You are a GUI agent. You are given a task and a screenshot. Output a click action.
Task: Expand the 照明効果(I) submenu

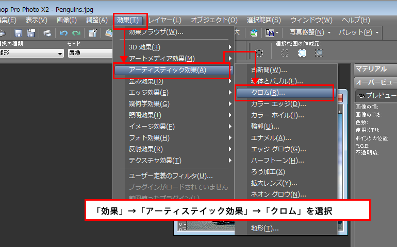[x=173, y=115]
